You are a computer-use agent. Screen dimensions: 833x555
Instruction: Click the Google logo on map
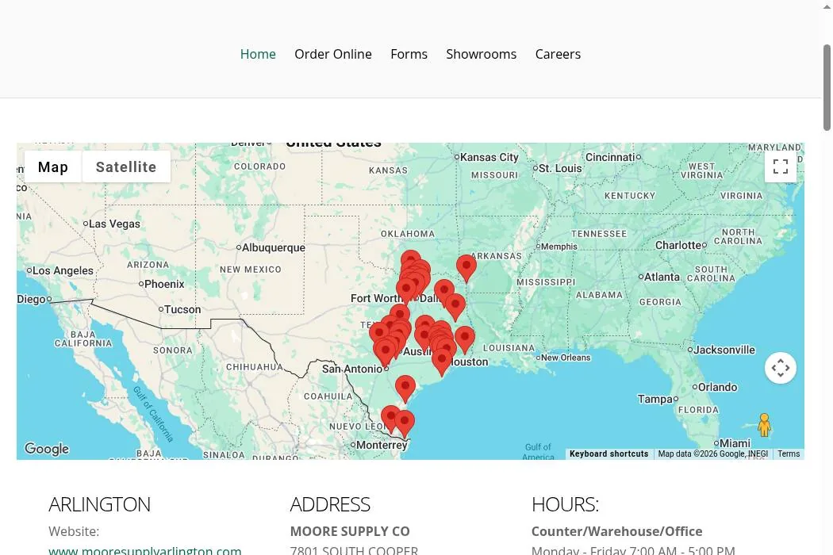pyautogui.click(x=47, y=449)
